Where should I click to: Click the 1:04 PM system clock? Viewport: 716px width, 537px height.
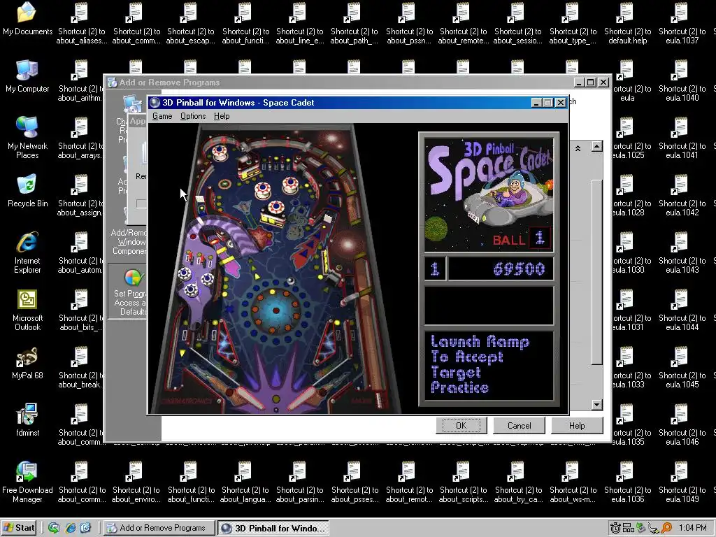(x=692, y=528)
